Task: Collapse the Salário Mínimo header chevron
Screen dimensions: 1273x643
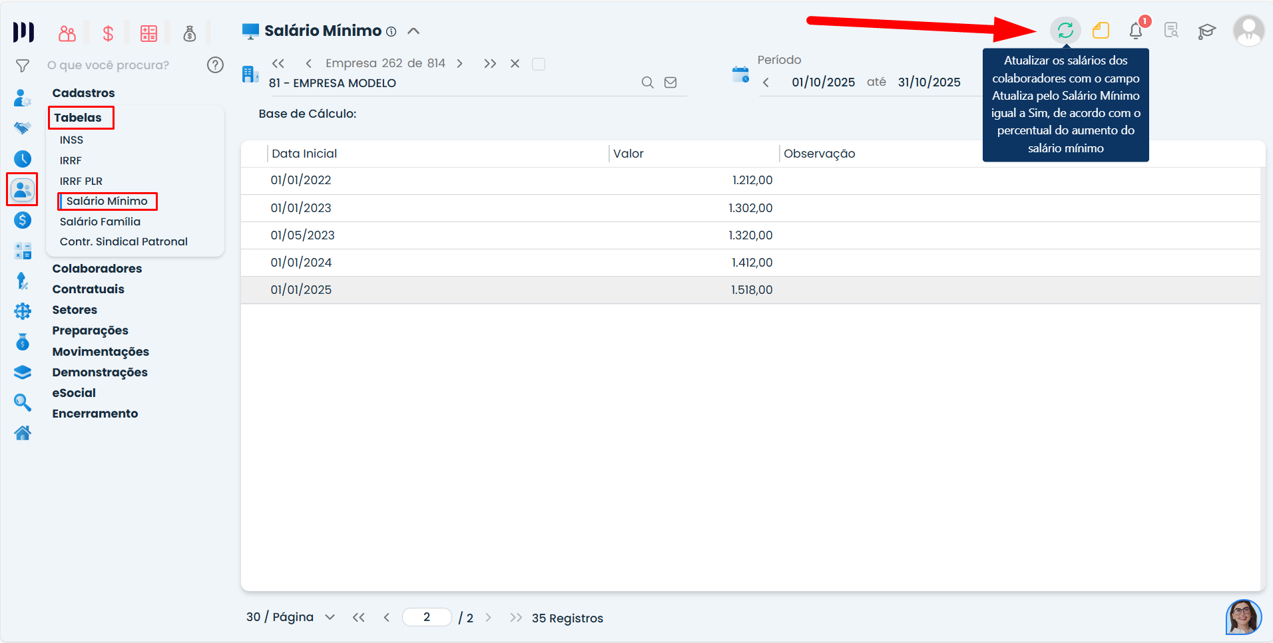Action: (x=413, y=31)
